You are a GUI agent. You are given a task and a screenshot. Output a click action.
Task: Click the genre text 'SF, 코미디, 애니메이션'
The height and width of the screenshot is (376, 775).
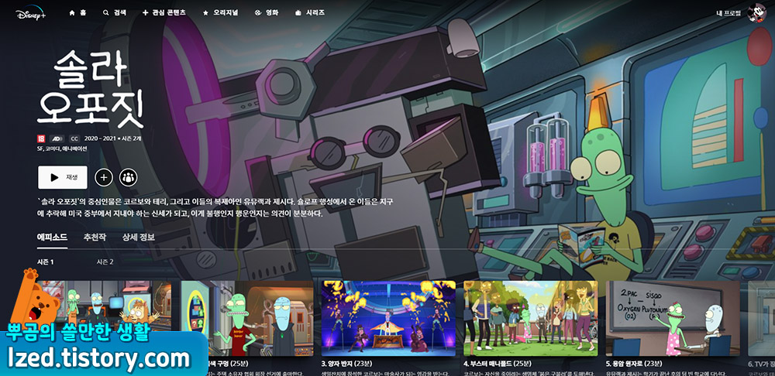[x=62, y=149]
